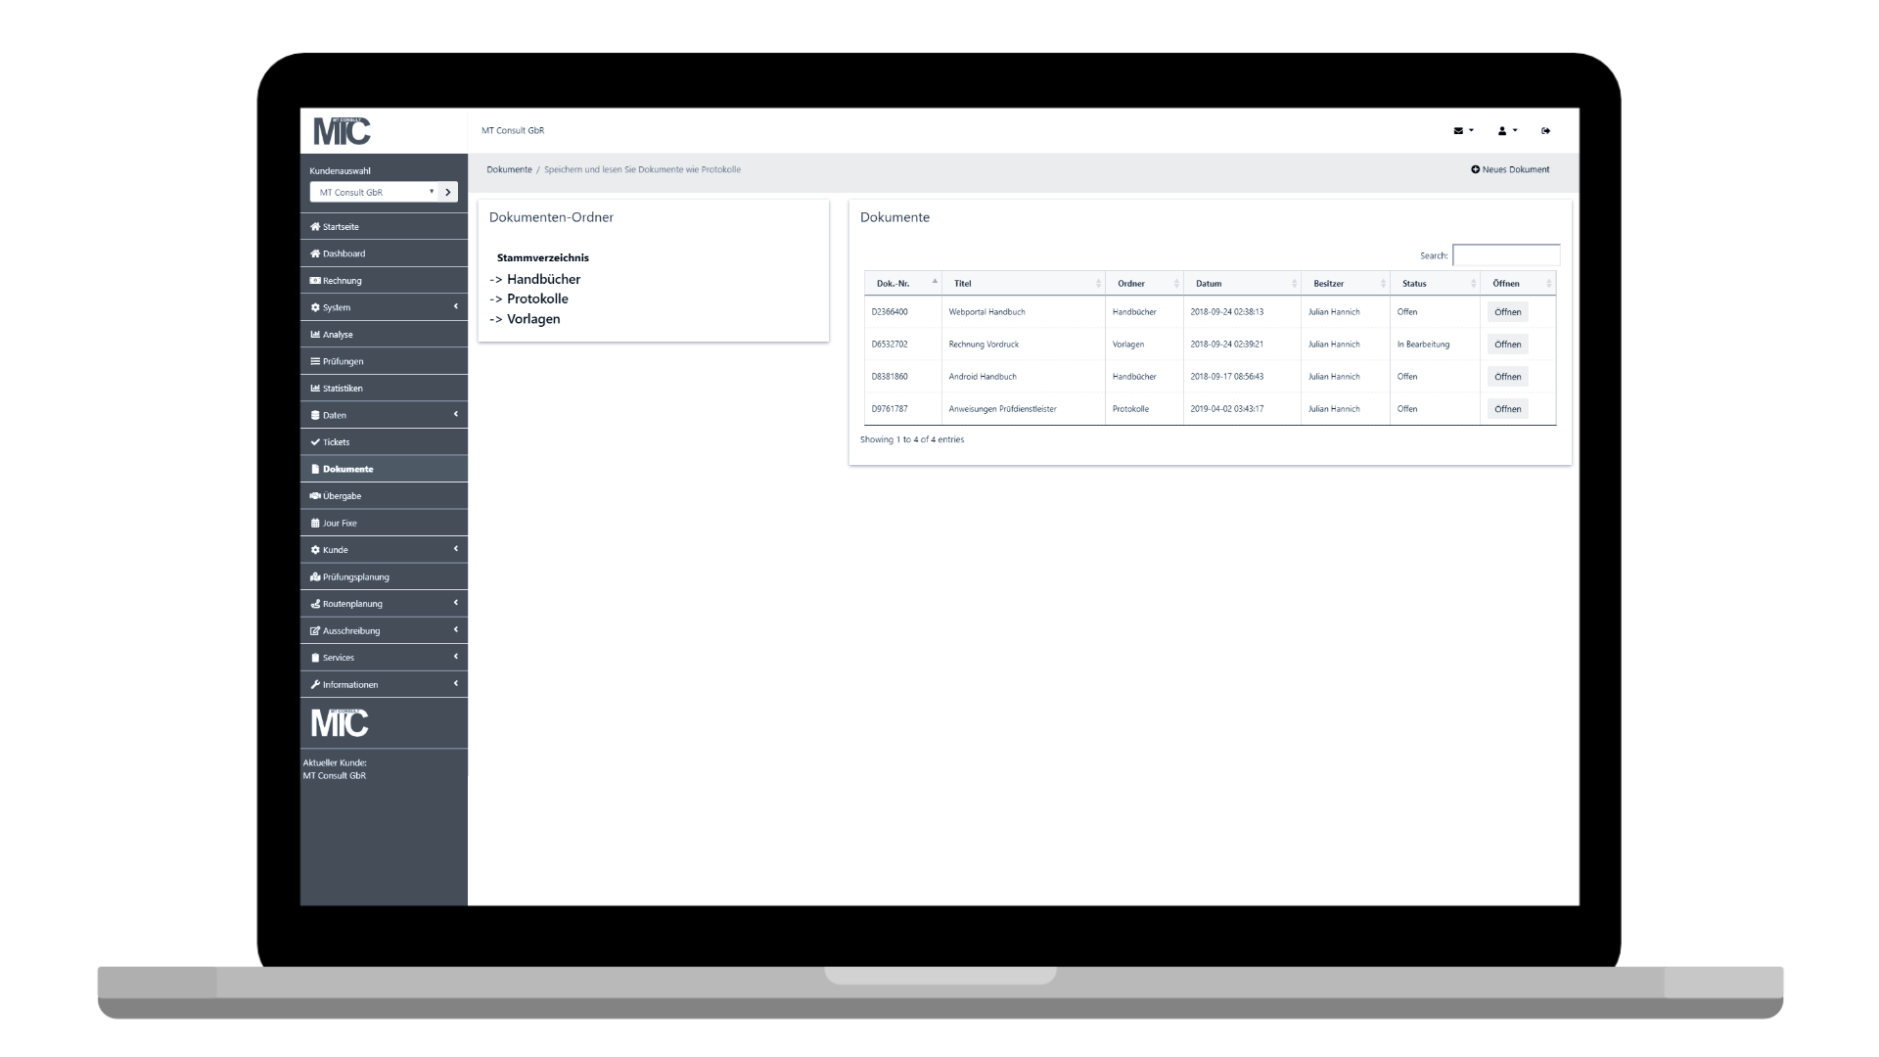Click the Tickets checkmark icon

[x=315, y=442]
